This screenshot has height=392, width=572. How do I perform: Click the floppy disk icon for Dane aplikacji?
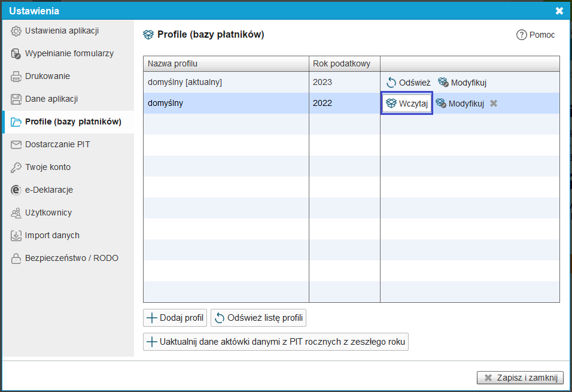tap(16, 99)
